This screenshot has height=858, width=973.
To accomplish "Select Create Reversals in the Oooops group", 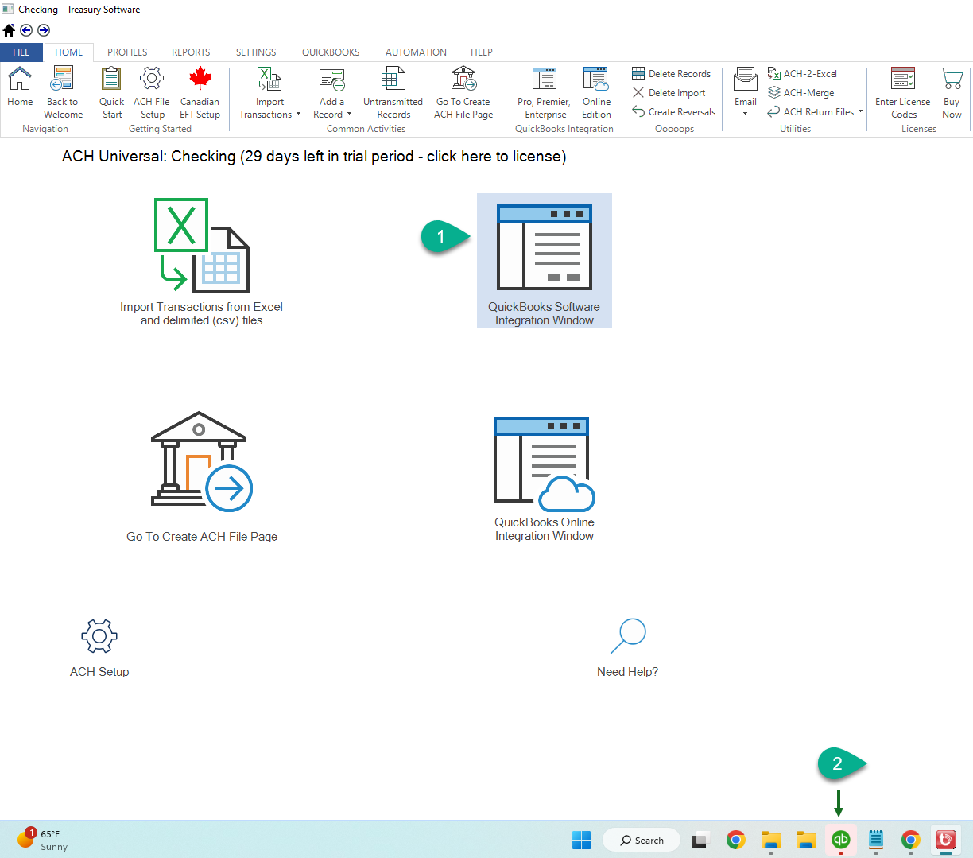I will click(x=673, y=111).
